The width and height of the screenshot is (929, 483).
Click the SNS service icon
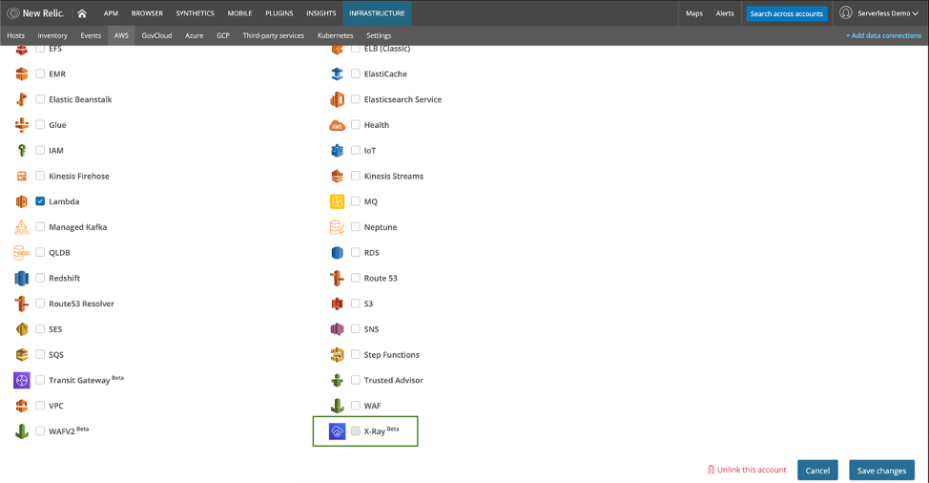click(x=337, y=329)
